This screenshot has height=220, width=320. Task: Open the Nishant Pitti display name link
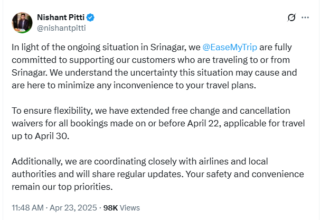pos(61,17)
